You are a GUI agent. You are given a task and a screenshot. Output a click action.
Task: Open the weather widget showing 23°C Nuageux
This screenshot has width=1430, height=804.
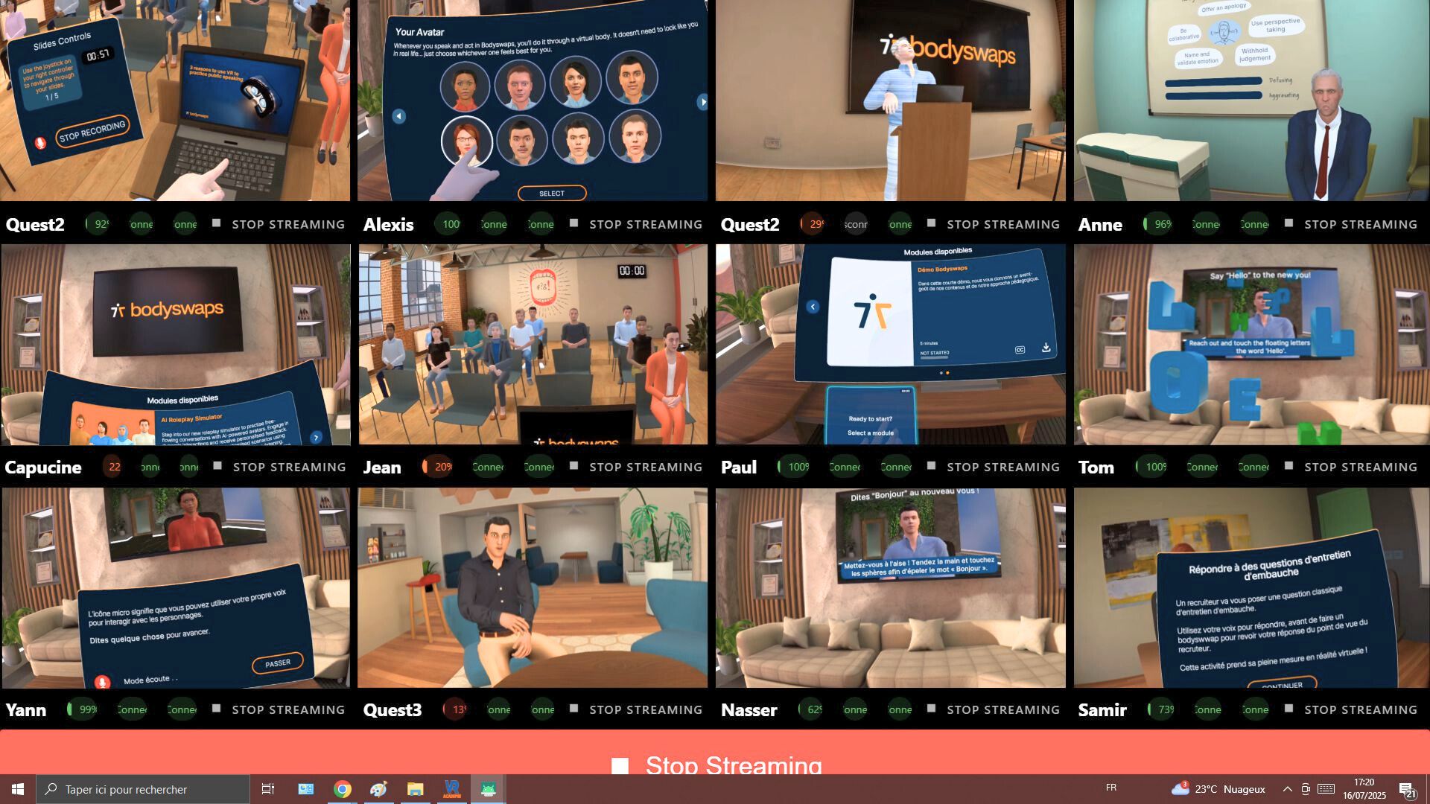pos(1220,788)
